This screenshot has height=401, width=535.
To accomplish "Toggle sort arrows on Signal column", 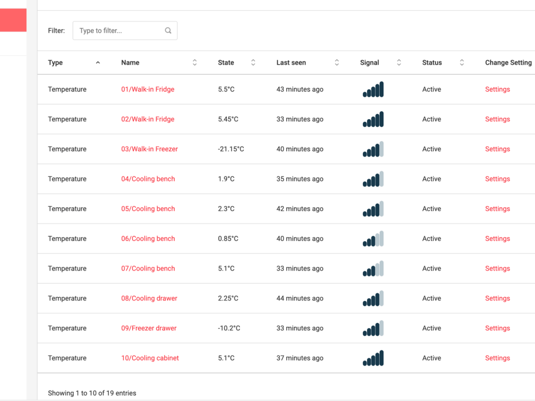I will [x=399, y=63].
